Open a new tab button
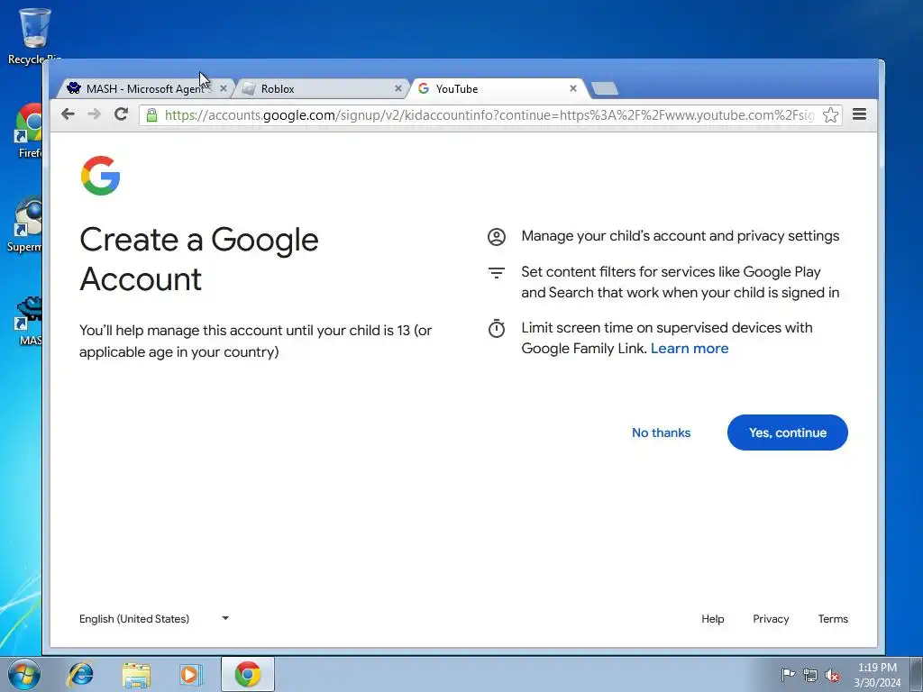Viewport: 923px width, 692px height. point(605,88)
